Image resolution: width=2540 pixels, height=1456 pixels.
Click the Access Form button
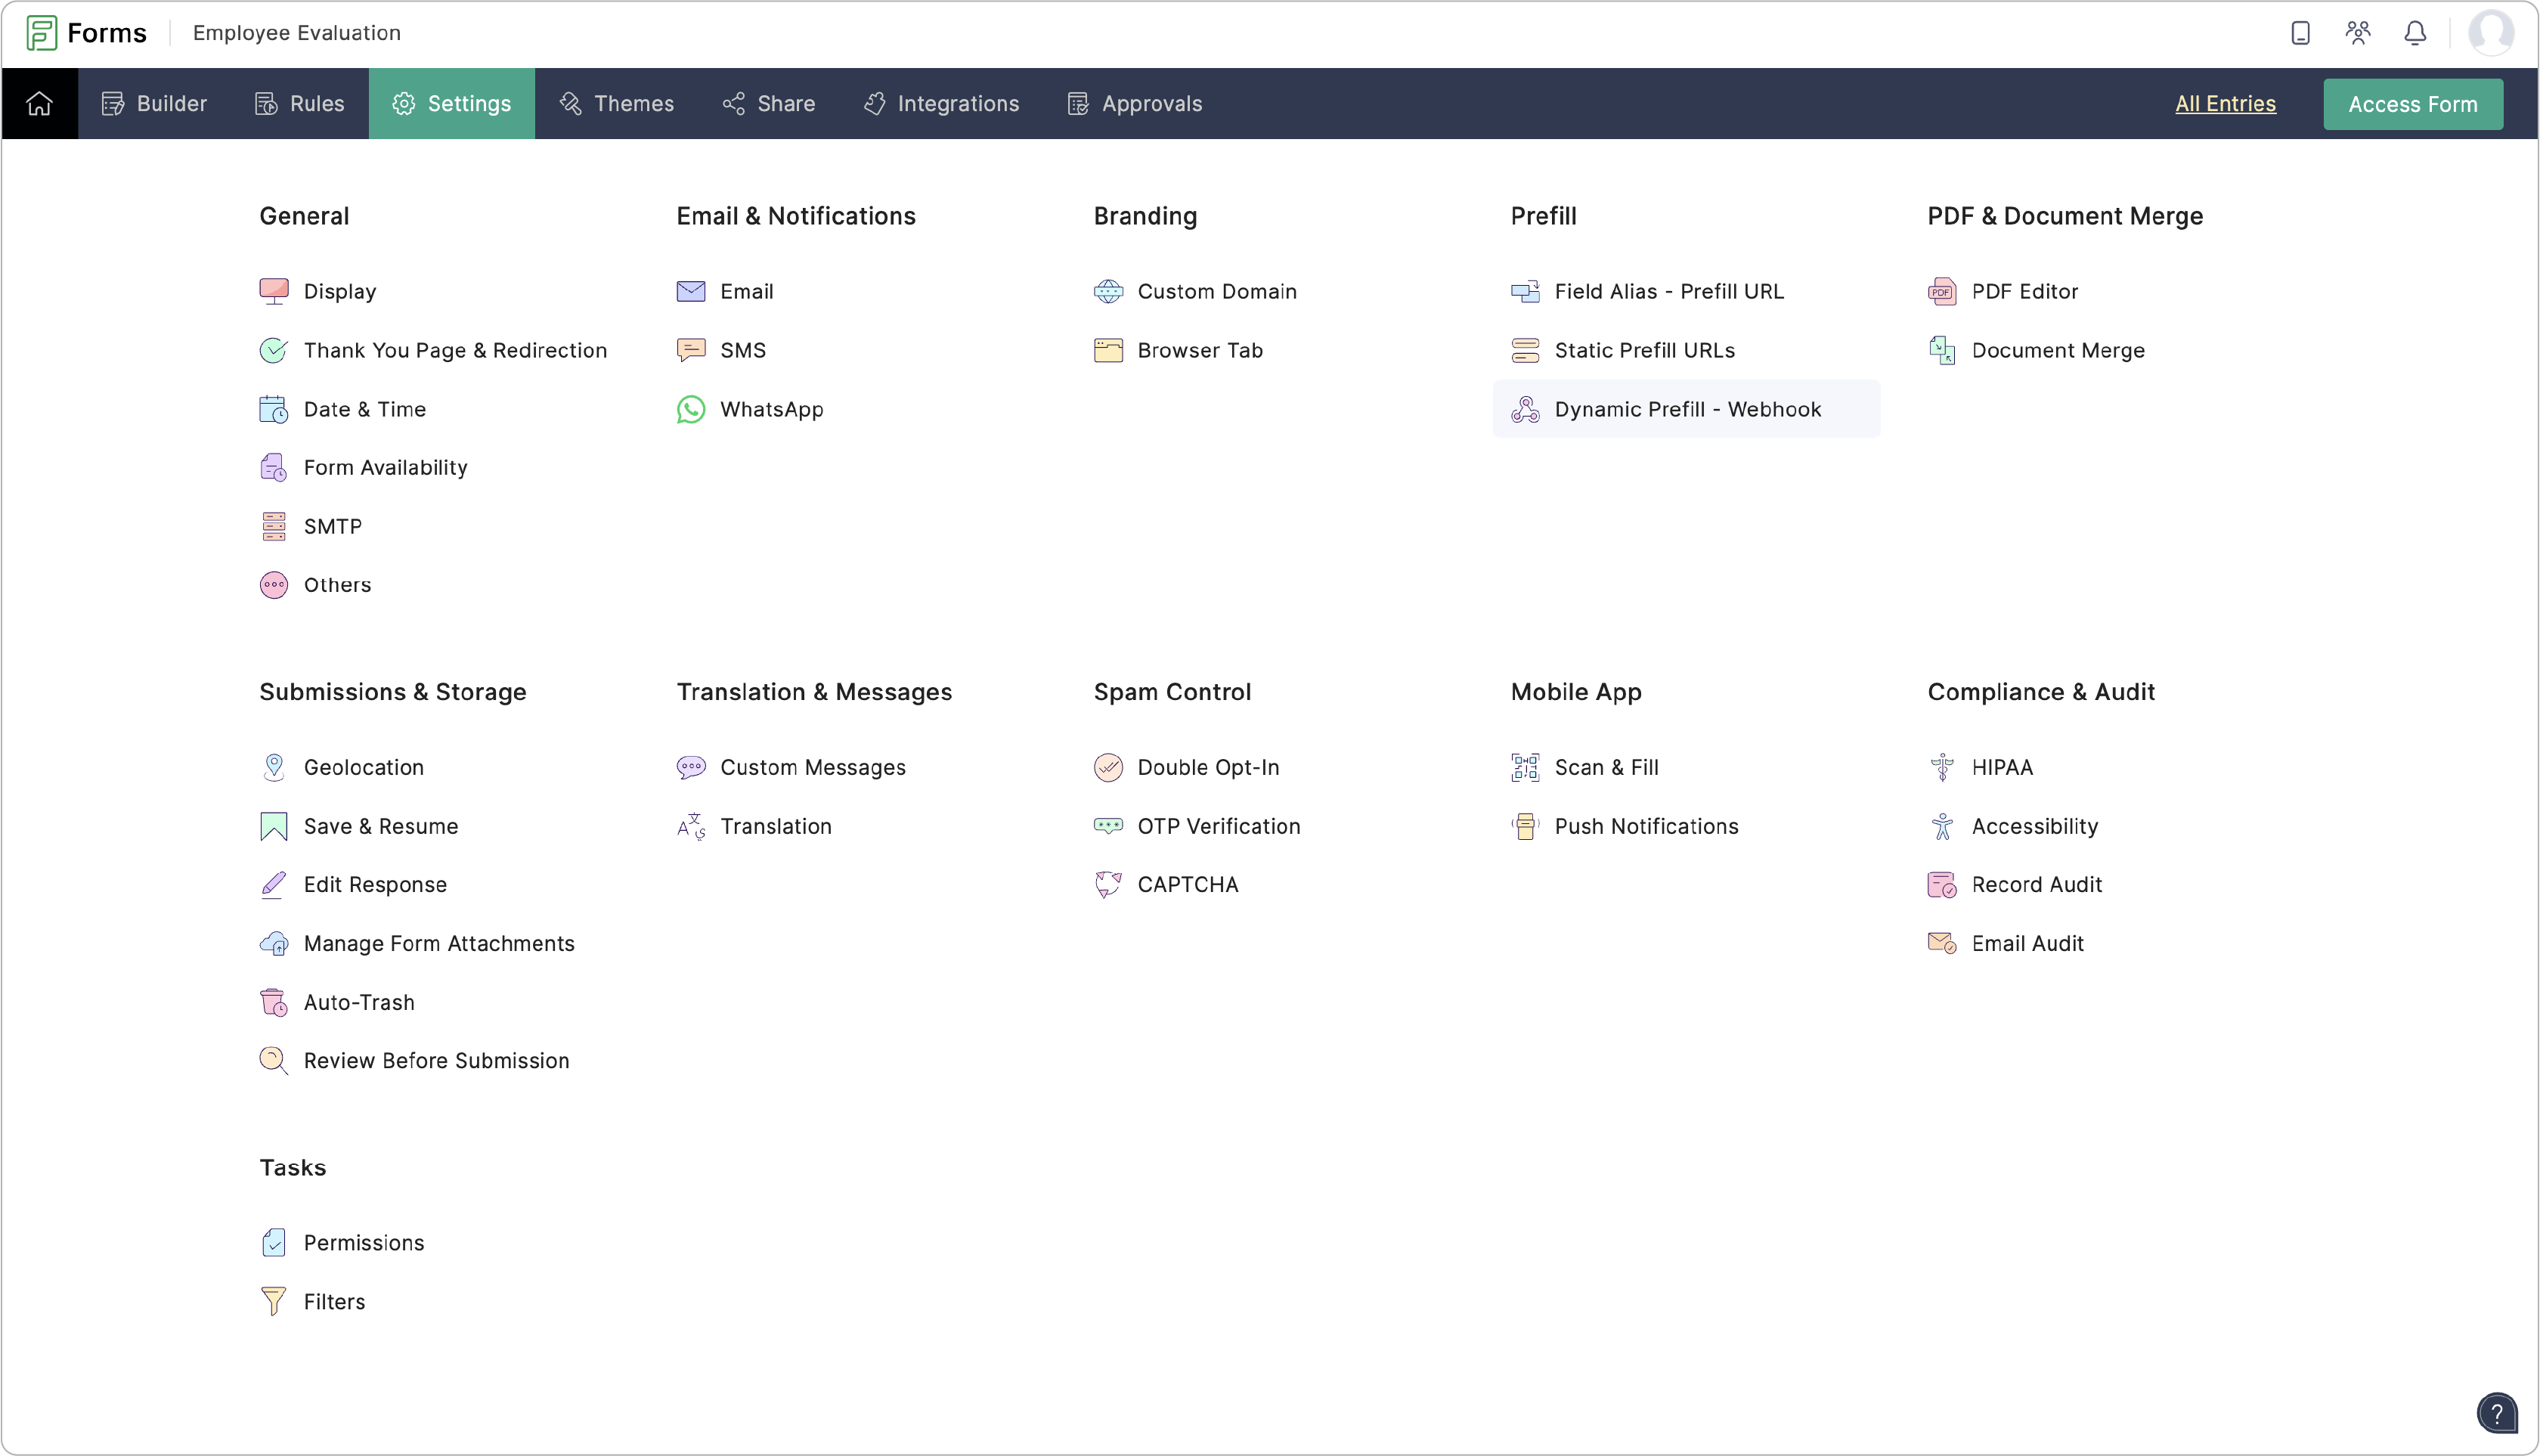tap(2413, 103)
